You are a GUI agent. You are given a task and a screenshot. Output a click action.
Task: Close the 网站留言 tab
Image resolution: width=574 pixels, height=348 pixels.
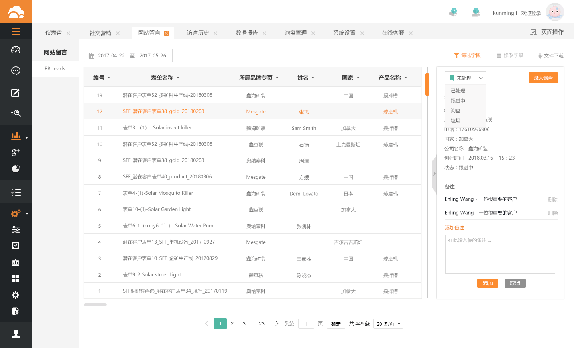167,33
